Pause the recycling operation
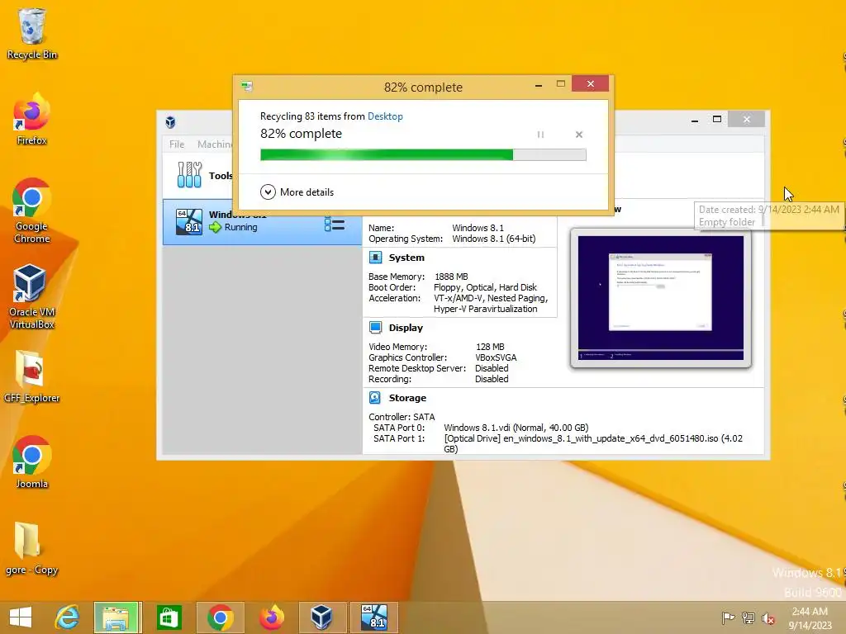Image resolution: width=846 pixels, height=634 pixels. (x=540, y=135)
